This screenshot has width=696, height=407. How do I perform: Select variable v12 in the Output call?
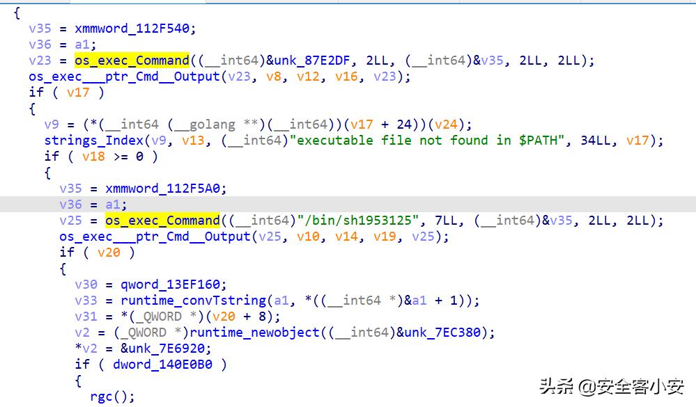pos(308,77)
